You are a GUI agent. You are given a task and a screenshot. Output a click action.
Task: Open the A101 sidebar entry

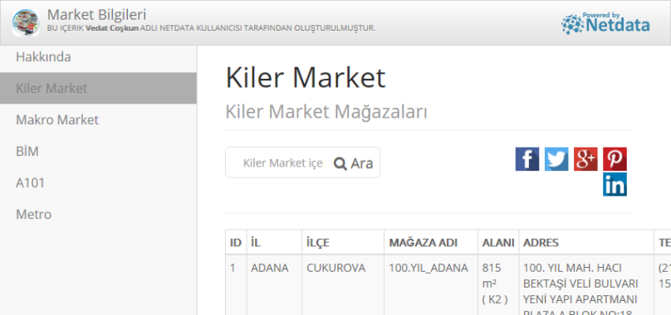point(99,183)
